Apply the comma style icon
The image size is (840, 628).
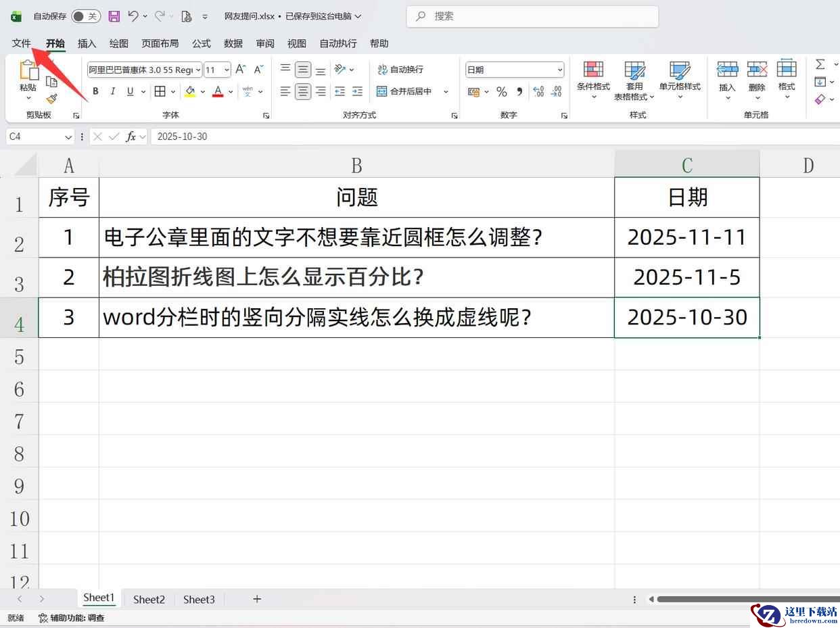(519, 91)
